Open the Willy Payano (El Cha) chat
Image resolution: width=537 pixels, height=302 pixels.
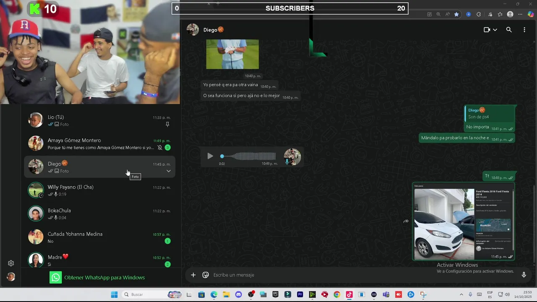[x=99, y=190]
